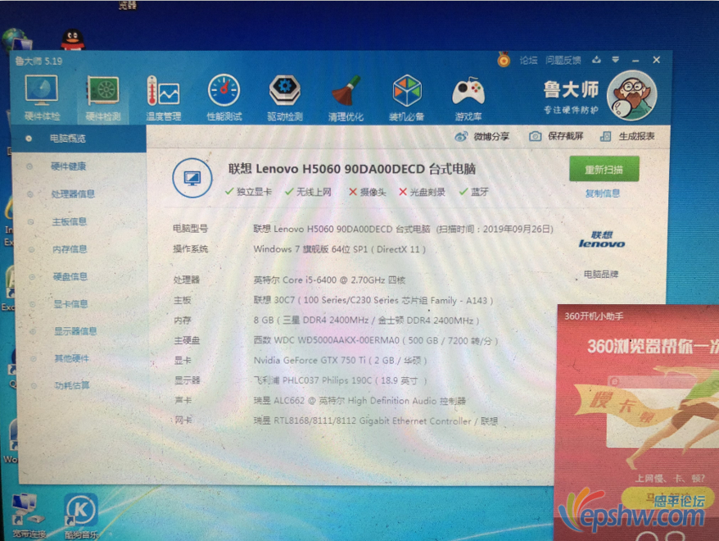Open the 宽带连接 desktop icon
Image resolution: width=719 pixels, height=541 pixels.
click(x=29, y=515)
